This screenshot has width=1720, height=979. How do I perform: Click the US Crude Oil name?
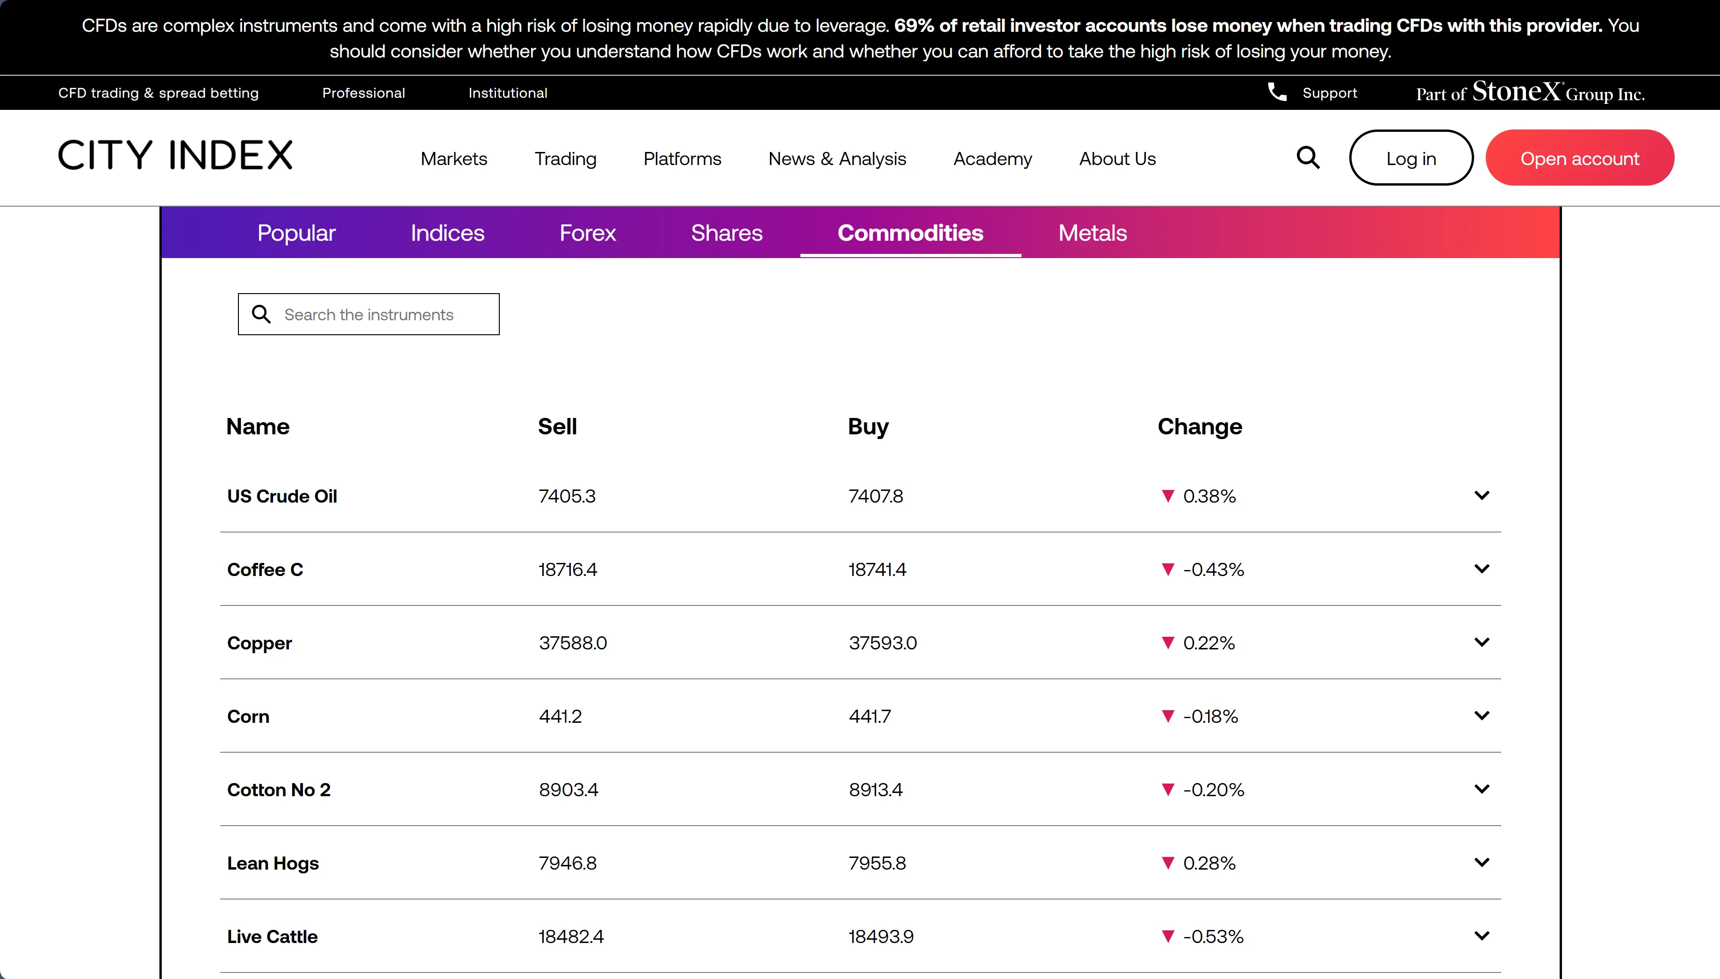coord(282,496)
